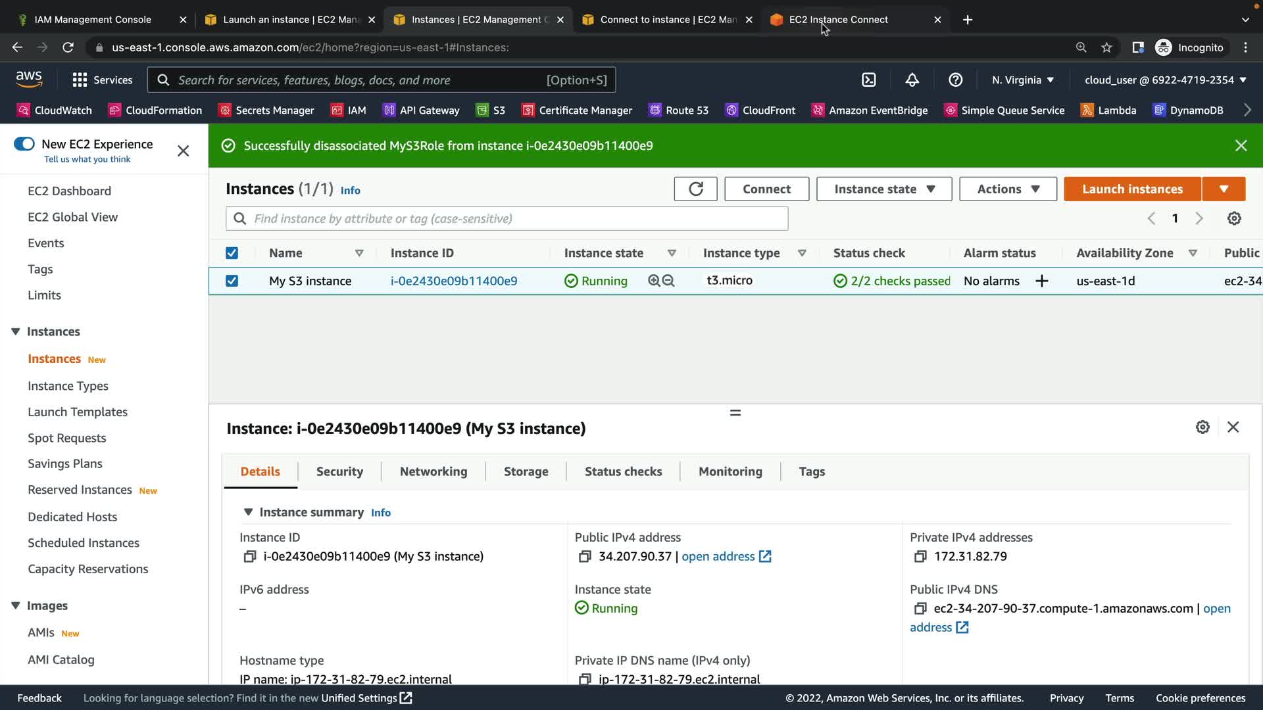Open the Actions dropdown menu

click(1007, 189)
